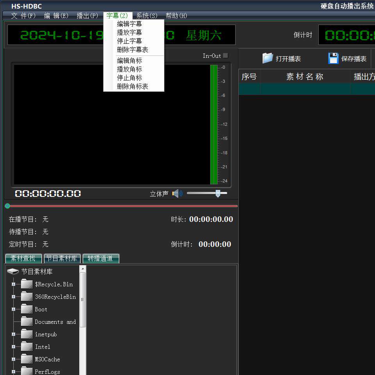This screenshot has width=375, height=375.
Task: Expand the $Recycle.Bin tree node
Action: pyautogui.click(x=13, y=284)
